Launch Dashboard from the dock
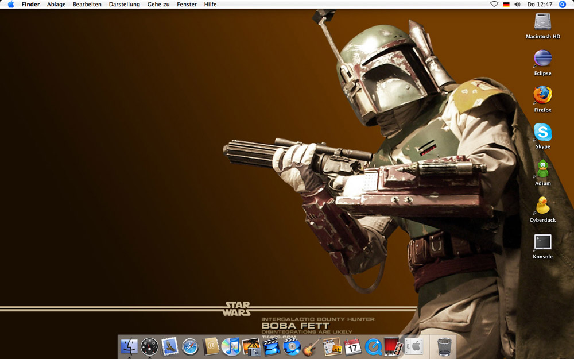Viewport: 574px width, 359px height. point(149,346)
